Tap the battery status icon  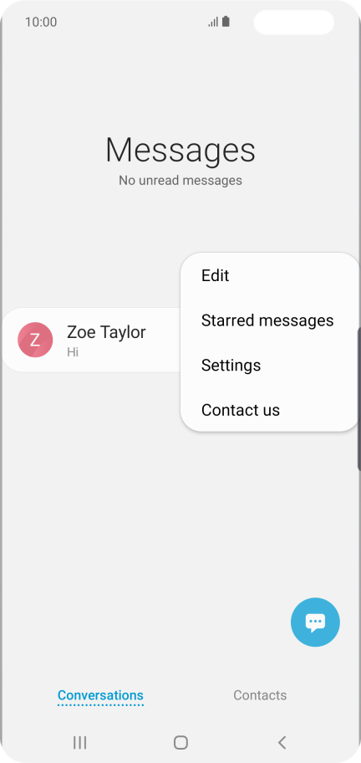[226, 22]
